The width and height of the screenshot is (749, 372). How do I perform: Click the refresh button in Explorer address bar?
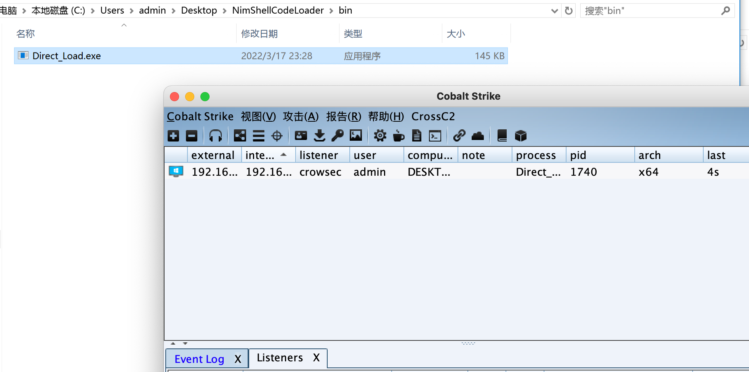point(569,11)
